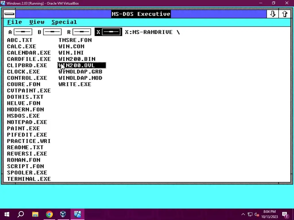
Task: Select WIN.INI file
Action: click(x=71, y=53)
